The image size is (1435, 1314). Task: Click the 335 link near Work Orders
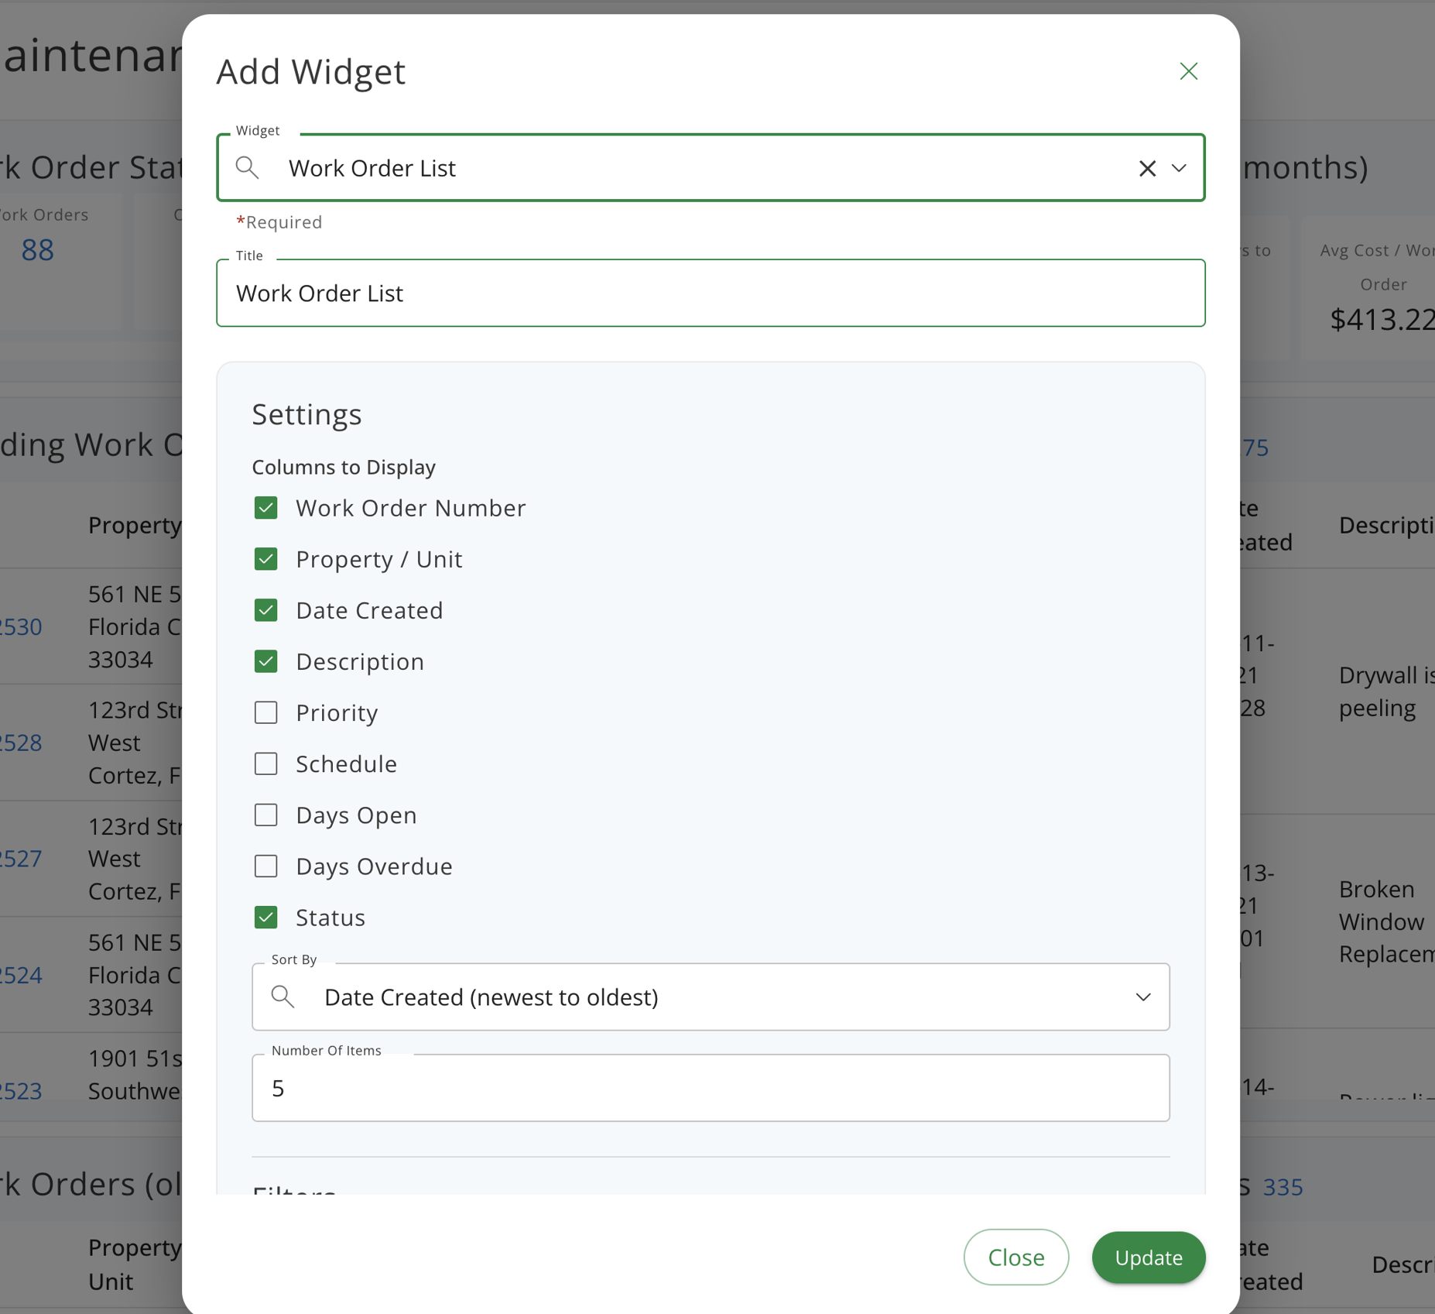click(x=1285, y=1186)
